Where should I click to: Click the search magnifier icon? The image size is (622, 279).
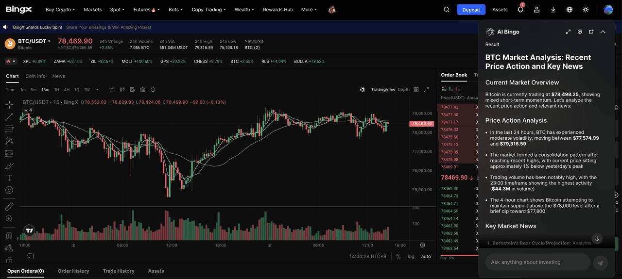pyautogui.click(x=447, y=10)
